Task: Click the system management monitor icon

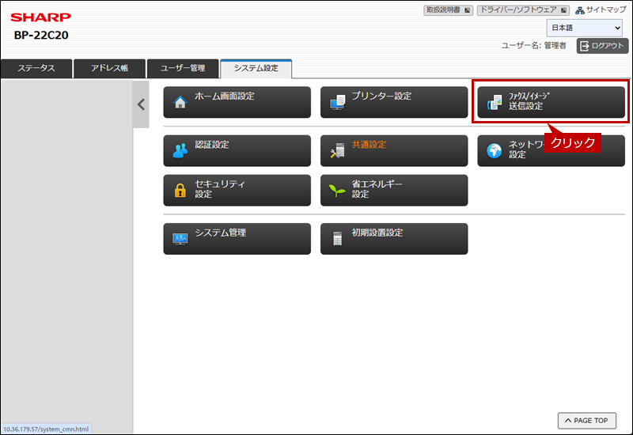Action: [x=180, y=239]
